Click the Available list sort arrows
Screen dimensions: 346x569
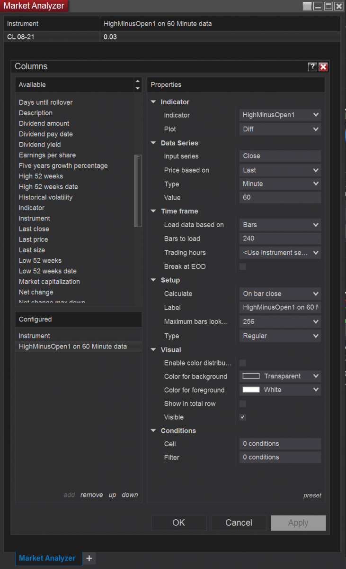[138, 85]
